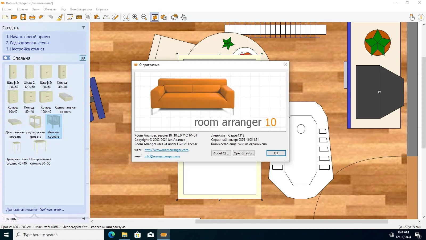Expand the Правка panel arrow
This screenshot has width=426, height=240.
click(x=83, y=219)
